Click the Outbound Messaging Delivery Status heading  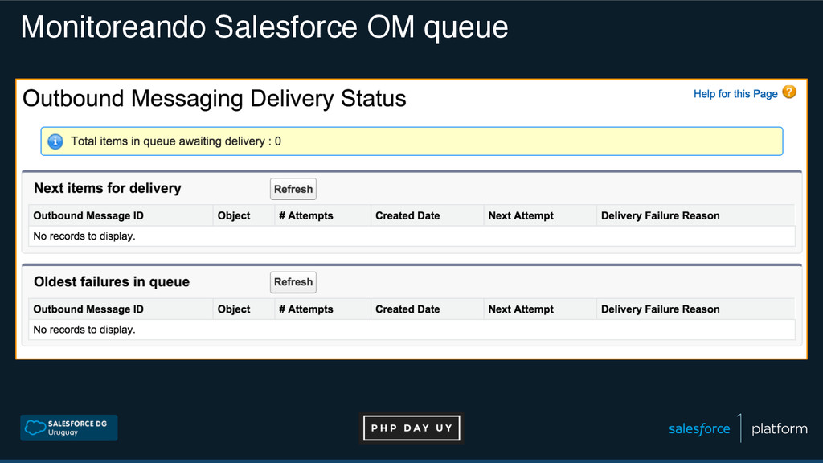[214, 99]
